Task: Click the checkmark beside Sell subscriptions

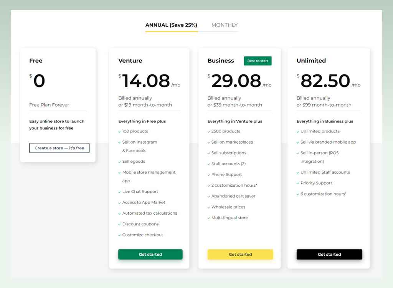Action: [x=209, y=153]
